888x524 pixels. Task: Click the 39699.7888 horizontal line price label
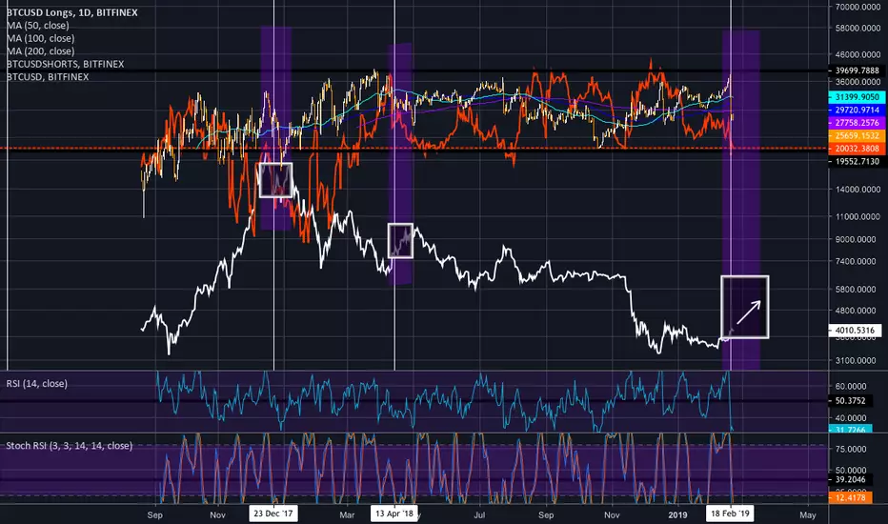pos(857,71)
